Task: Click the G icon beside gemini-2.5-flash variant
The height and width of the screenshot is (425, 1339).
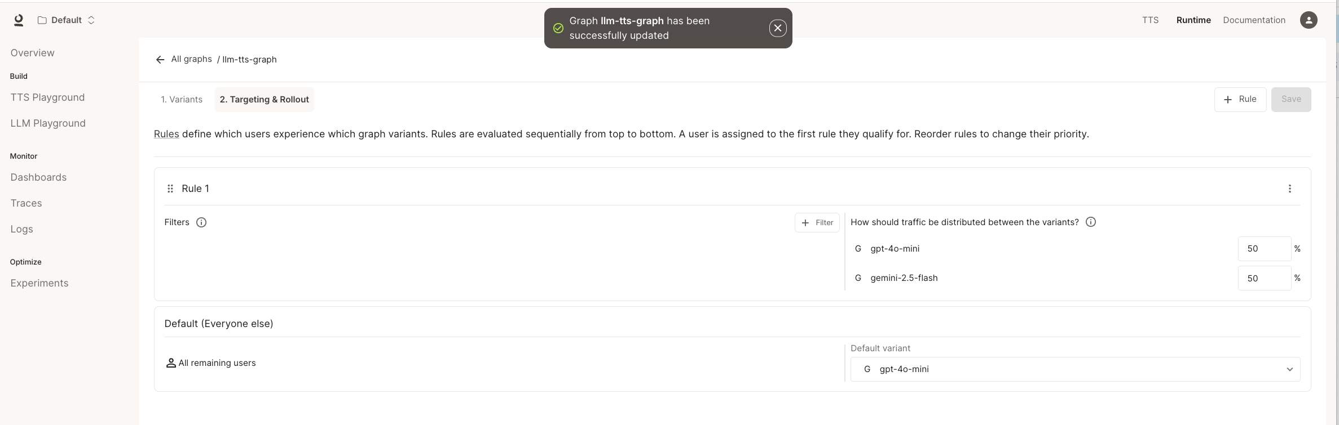Action: coord(858,278)
